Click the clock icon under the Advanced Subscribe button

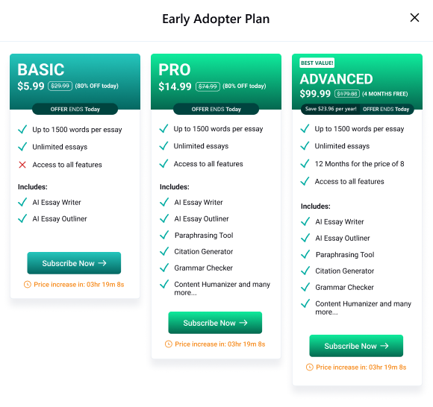point(310,367)
